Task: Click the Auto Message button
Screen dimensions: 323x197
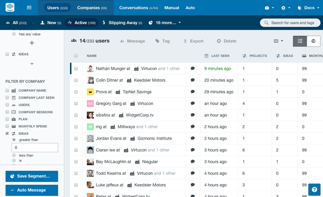Action: pos(32,190)
